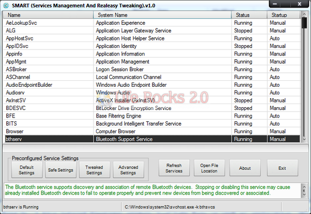Click the Refresh Services button
311x214 pixels.
pos(174,168)
